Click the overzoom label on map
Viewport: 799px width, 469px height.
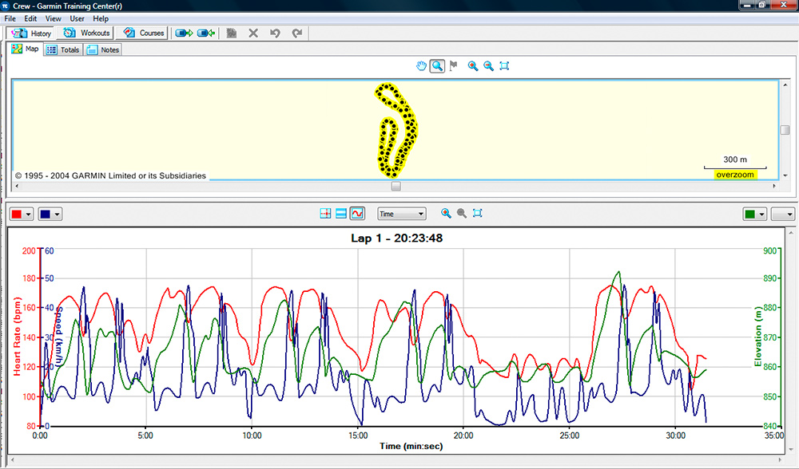[735, 175]
